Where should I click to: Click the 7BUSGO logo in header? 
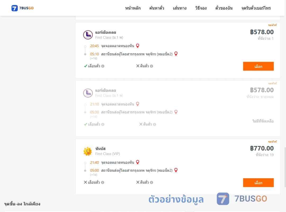tap(23, 8)
